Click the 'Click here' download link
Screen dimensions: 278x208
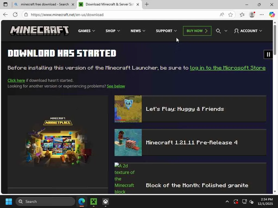[16, 80]
